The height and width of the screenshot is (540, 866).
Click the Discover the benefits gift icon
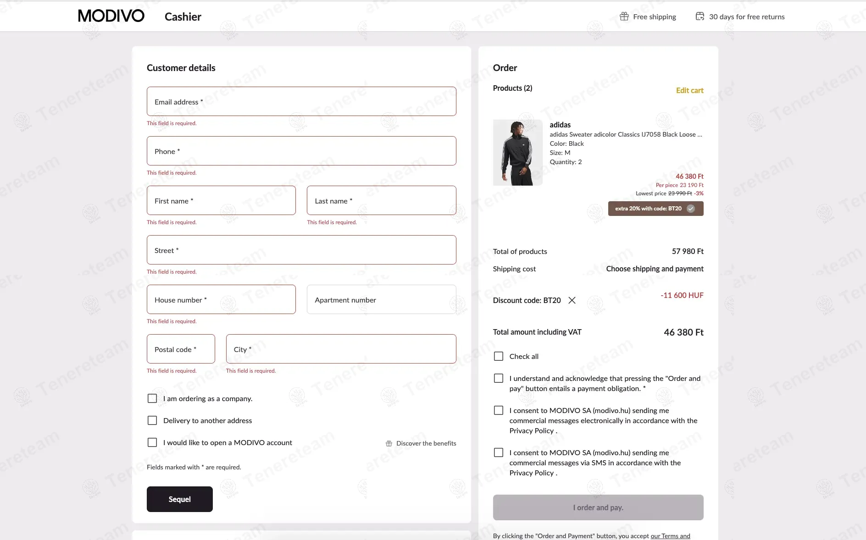[x=389, y=443]
